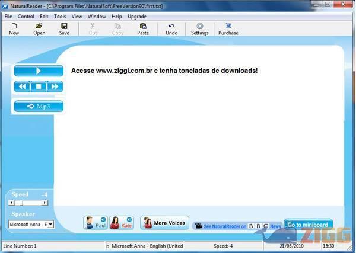Viewport: 356px width, 253px height.
Task: Open the Tools menu
Action: coord(60,17)
